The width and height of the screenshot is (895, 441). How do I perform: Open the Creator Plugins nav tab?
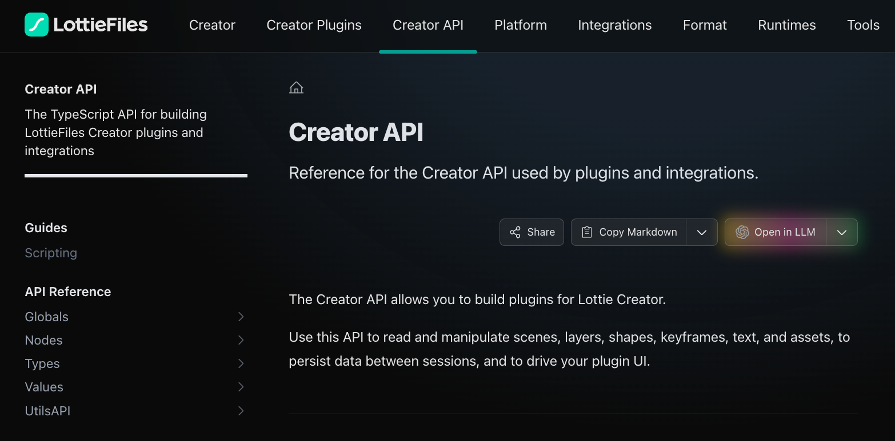click(314, 25)
